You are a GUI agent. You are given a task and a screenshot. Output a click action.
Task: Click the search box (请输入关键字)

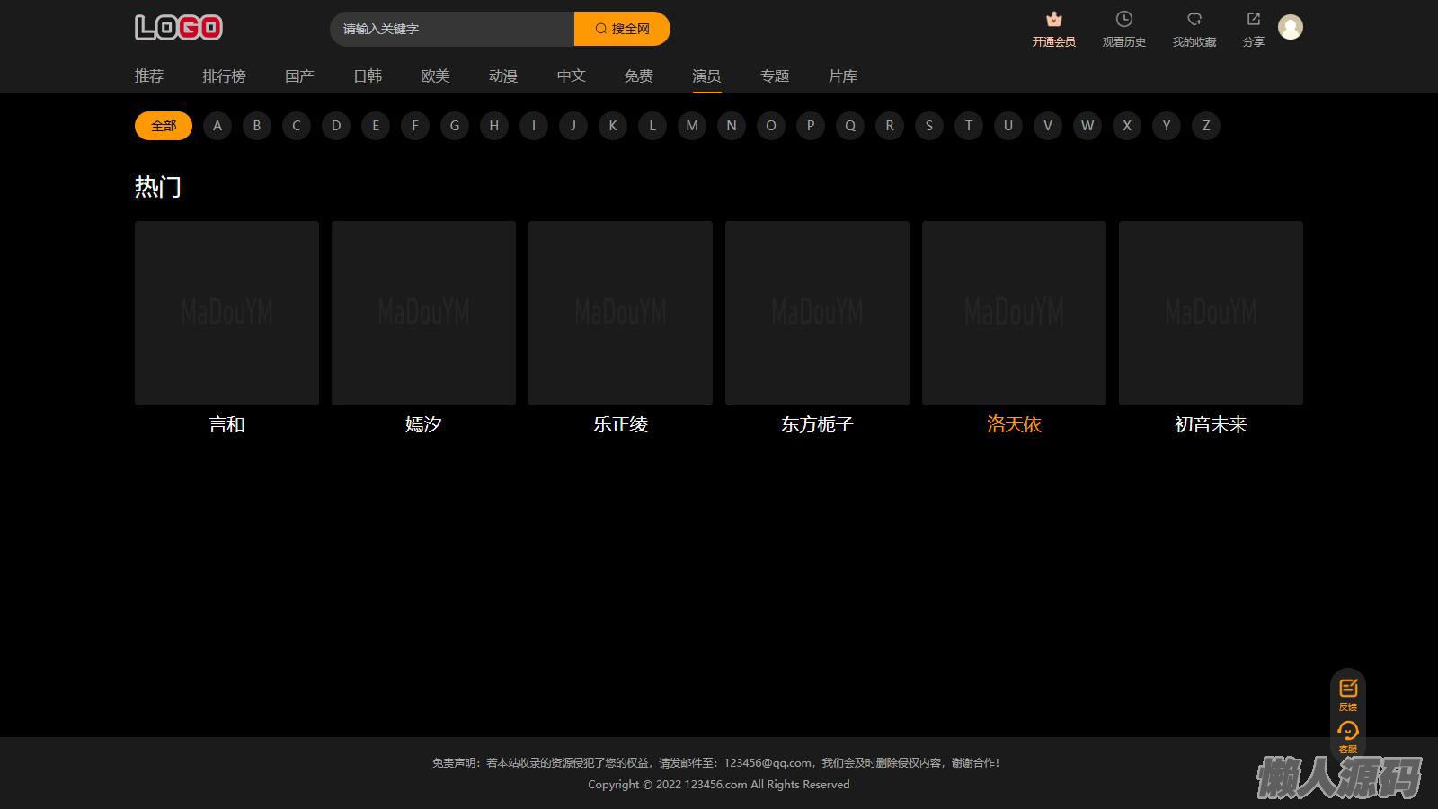[x=452, y=29]
